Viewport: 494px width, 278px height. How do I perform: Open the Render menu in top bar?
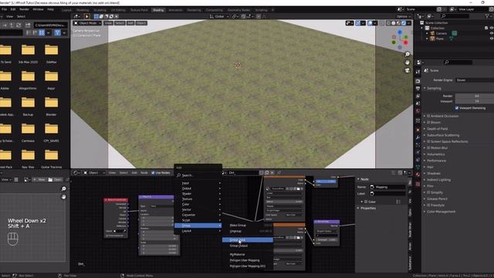[x=24, y=9]
